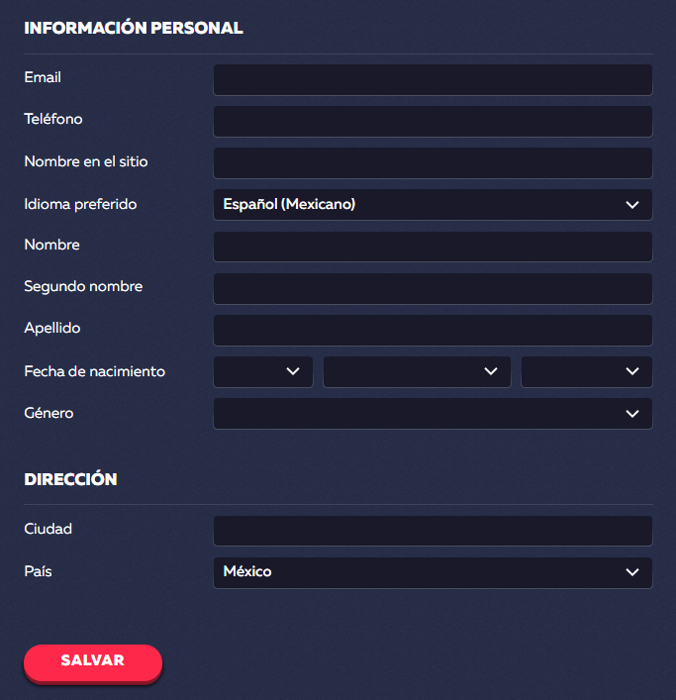This screenshot has height=700, width=676.
Task: Click the Ciudad input field
Action: click(x=433, y=531)
